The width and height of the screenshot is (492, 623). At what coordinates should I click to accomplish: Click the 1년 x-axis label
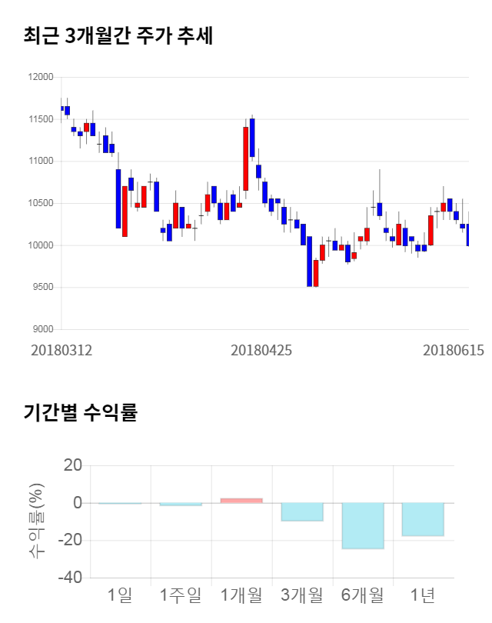(424, 595)
